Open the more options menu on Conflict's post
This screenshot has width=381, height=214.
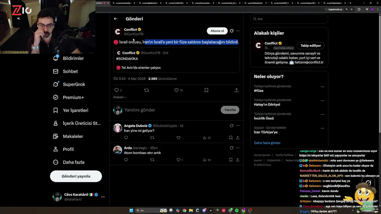click(x=238, y=31)
